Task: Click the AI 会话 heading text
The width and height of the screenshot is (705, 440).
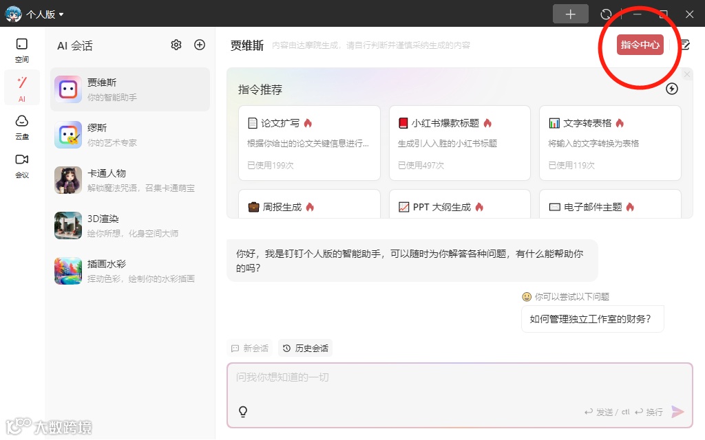Action: pos(74,46)
